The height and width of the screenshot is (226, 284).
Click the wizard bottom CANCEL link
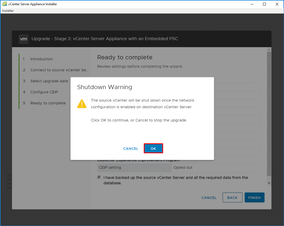[209, 198]
